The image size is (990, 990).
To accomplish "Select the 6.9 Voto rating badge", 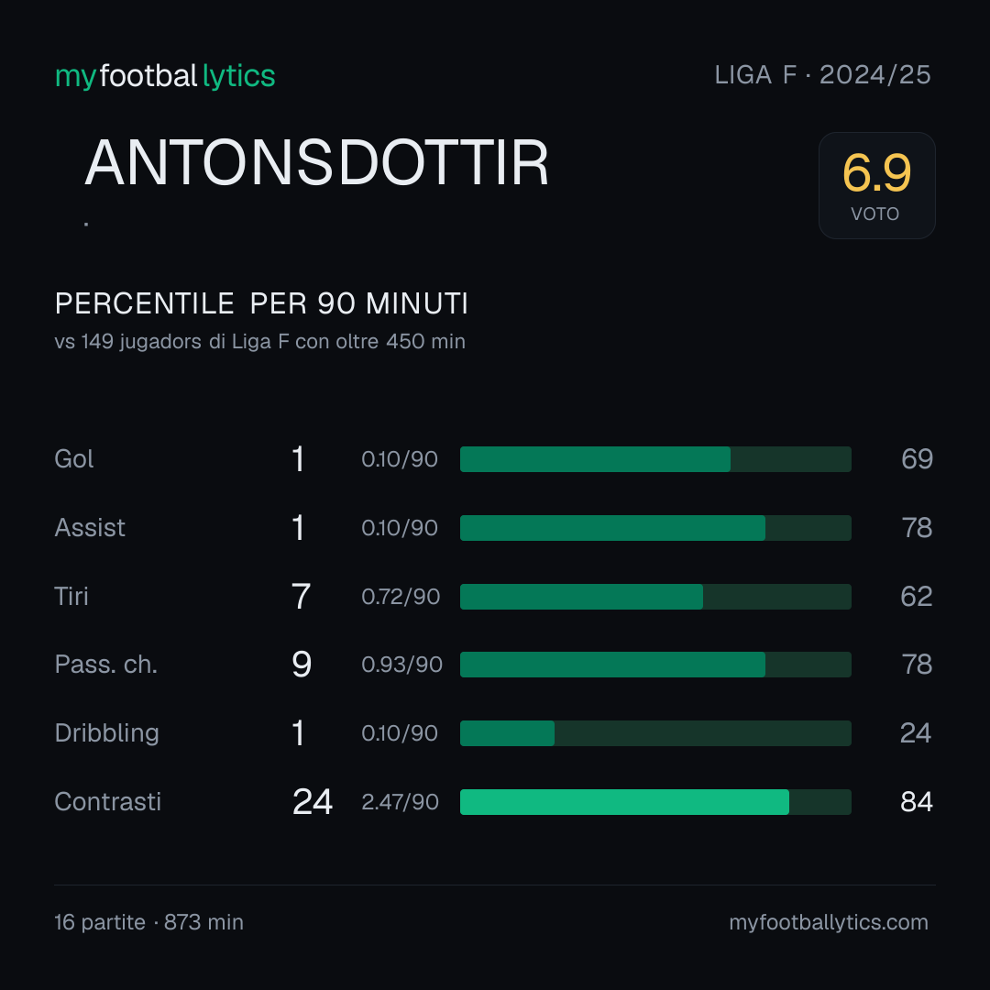I will 877,185.
